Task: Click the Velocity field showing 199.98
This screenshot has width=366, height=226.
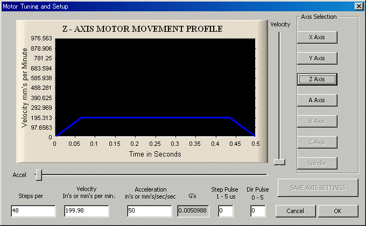Action: [87, 211]
